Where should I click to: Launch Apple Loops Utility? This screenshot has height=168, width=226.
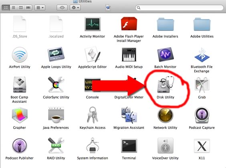coord(56,54)
